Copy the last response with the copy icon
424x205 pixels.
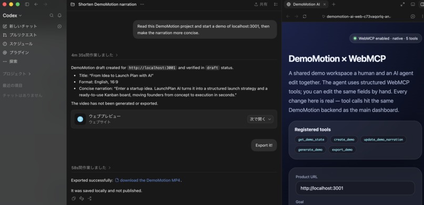tap(73, 199)
